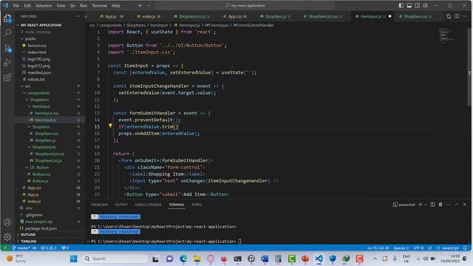Open launch profile dropdown next to plus
The height and width of the screenshot is (266, 473).
pos(426,205)
